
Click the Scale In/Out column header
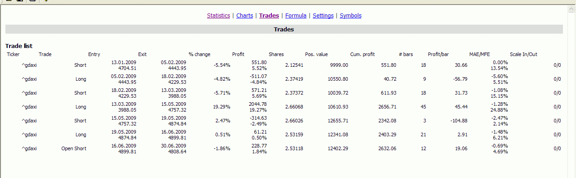tap(523, 55)
